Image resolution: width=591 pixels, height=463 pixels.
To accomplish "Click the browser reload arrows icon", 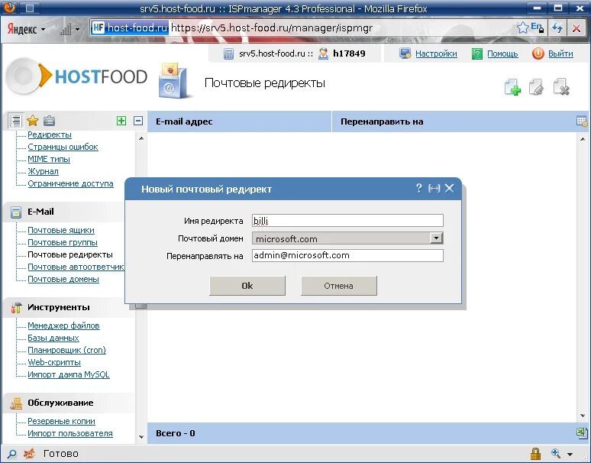I will click(557, 28).
